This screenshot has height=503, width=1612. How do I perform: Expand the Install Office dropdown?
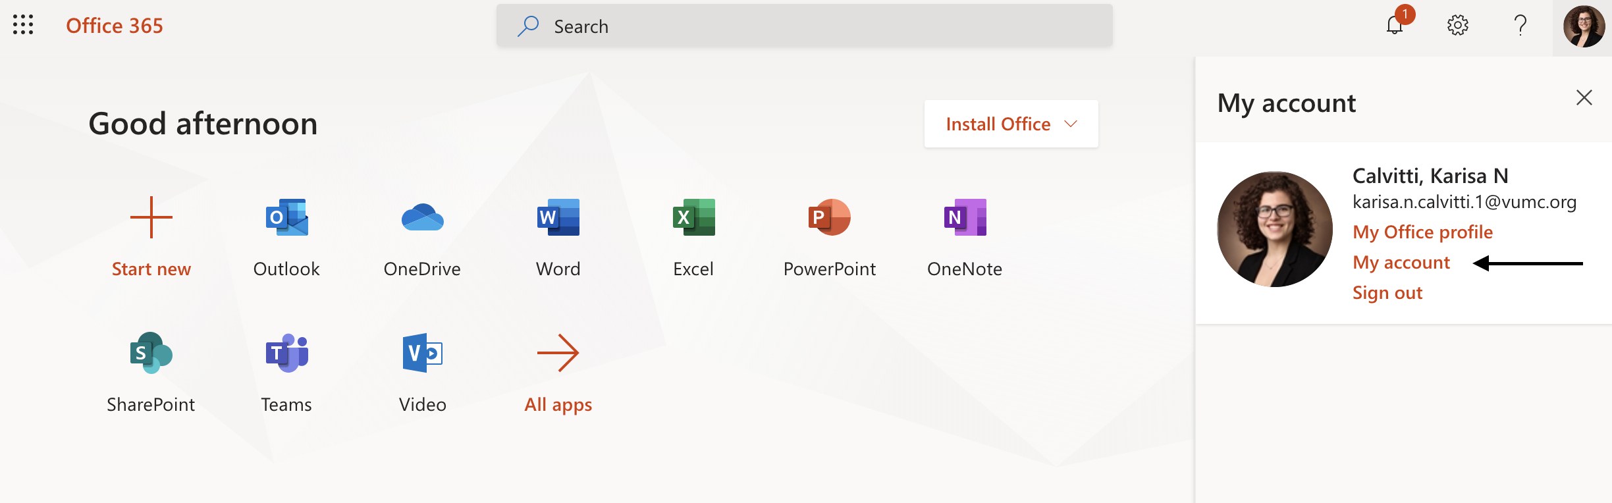coord(1011,124)
